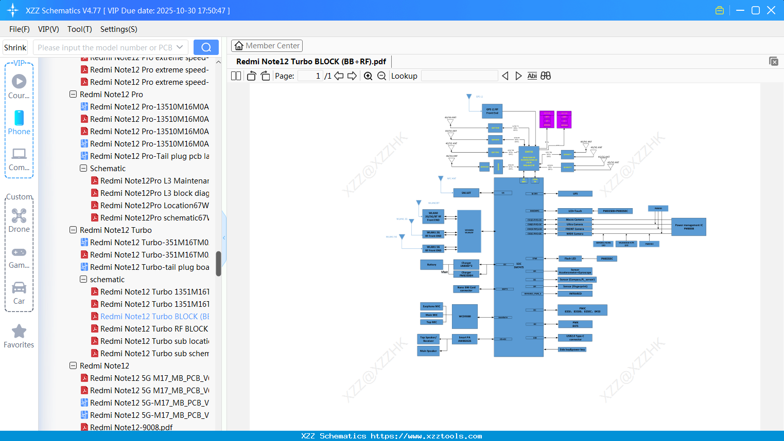The image size is (784, 441).
Task: Open Redmi Note12 Pro-Tail plug pcb file
Action: (x=149, y=156)
